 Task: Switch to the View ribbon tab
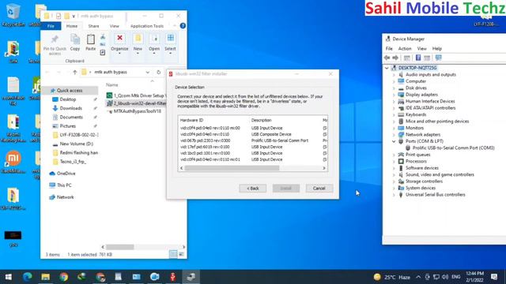pos(114,26)
